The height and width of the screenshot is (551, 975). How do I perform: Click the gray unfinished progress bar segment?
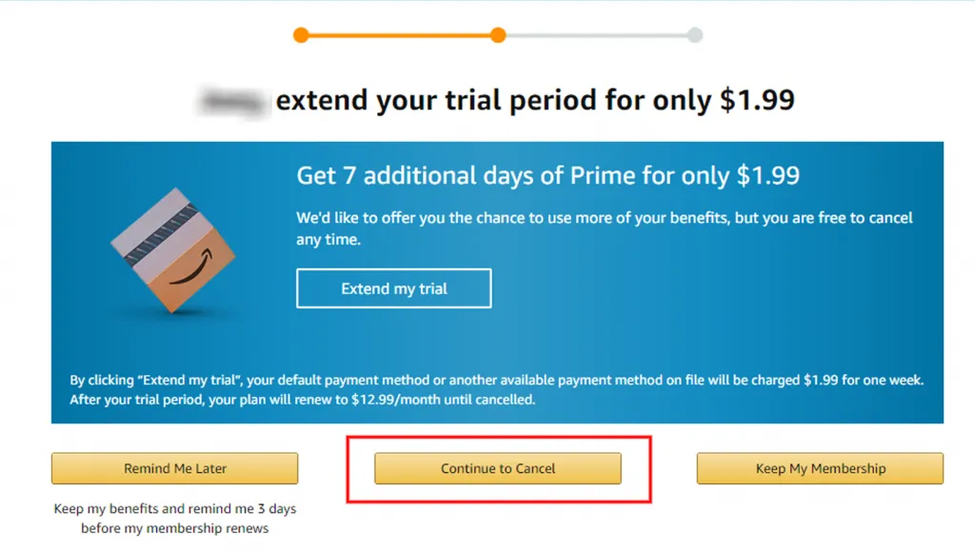(596, 35)
